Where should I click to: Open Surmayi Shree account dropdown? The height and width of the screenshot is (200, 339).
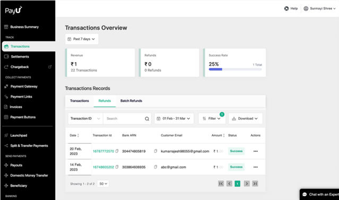click(320, 8)
